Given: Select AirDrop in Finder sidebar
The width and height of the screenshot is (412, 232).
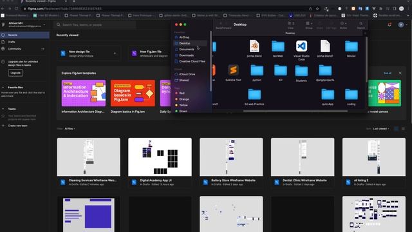Looking at the screenshot, I should tap(184, 37).
